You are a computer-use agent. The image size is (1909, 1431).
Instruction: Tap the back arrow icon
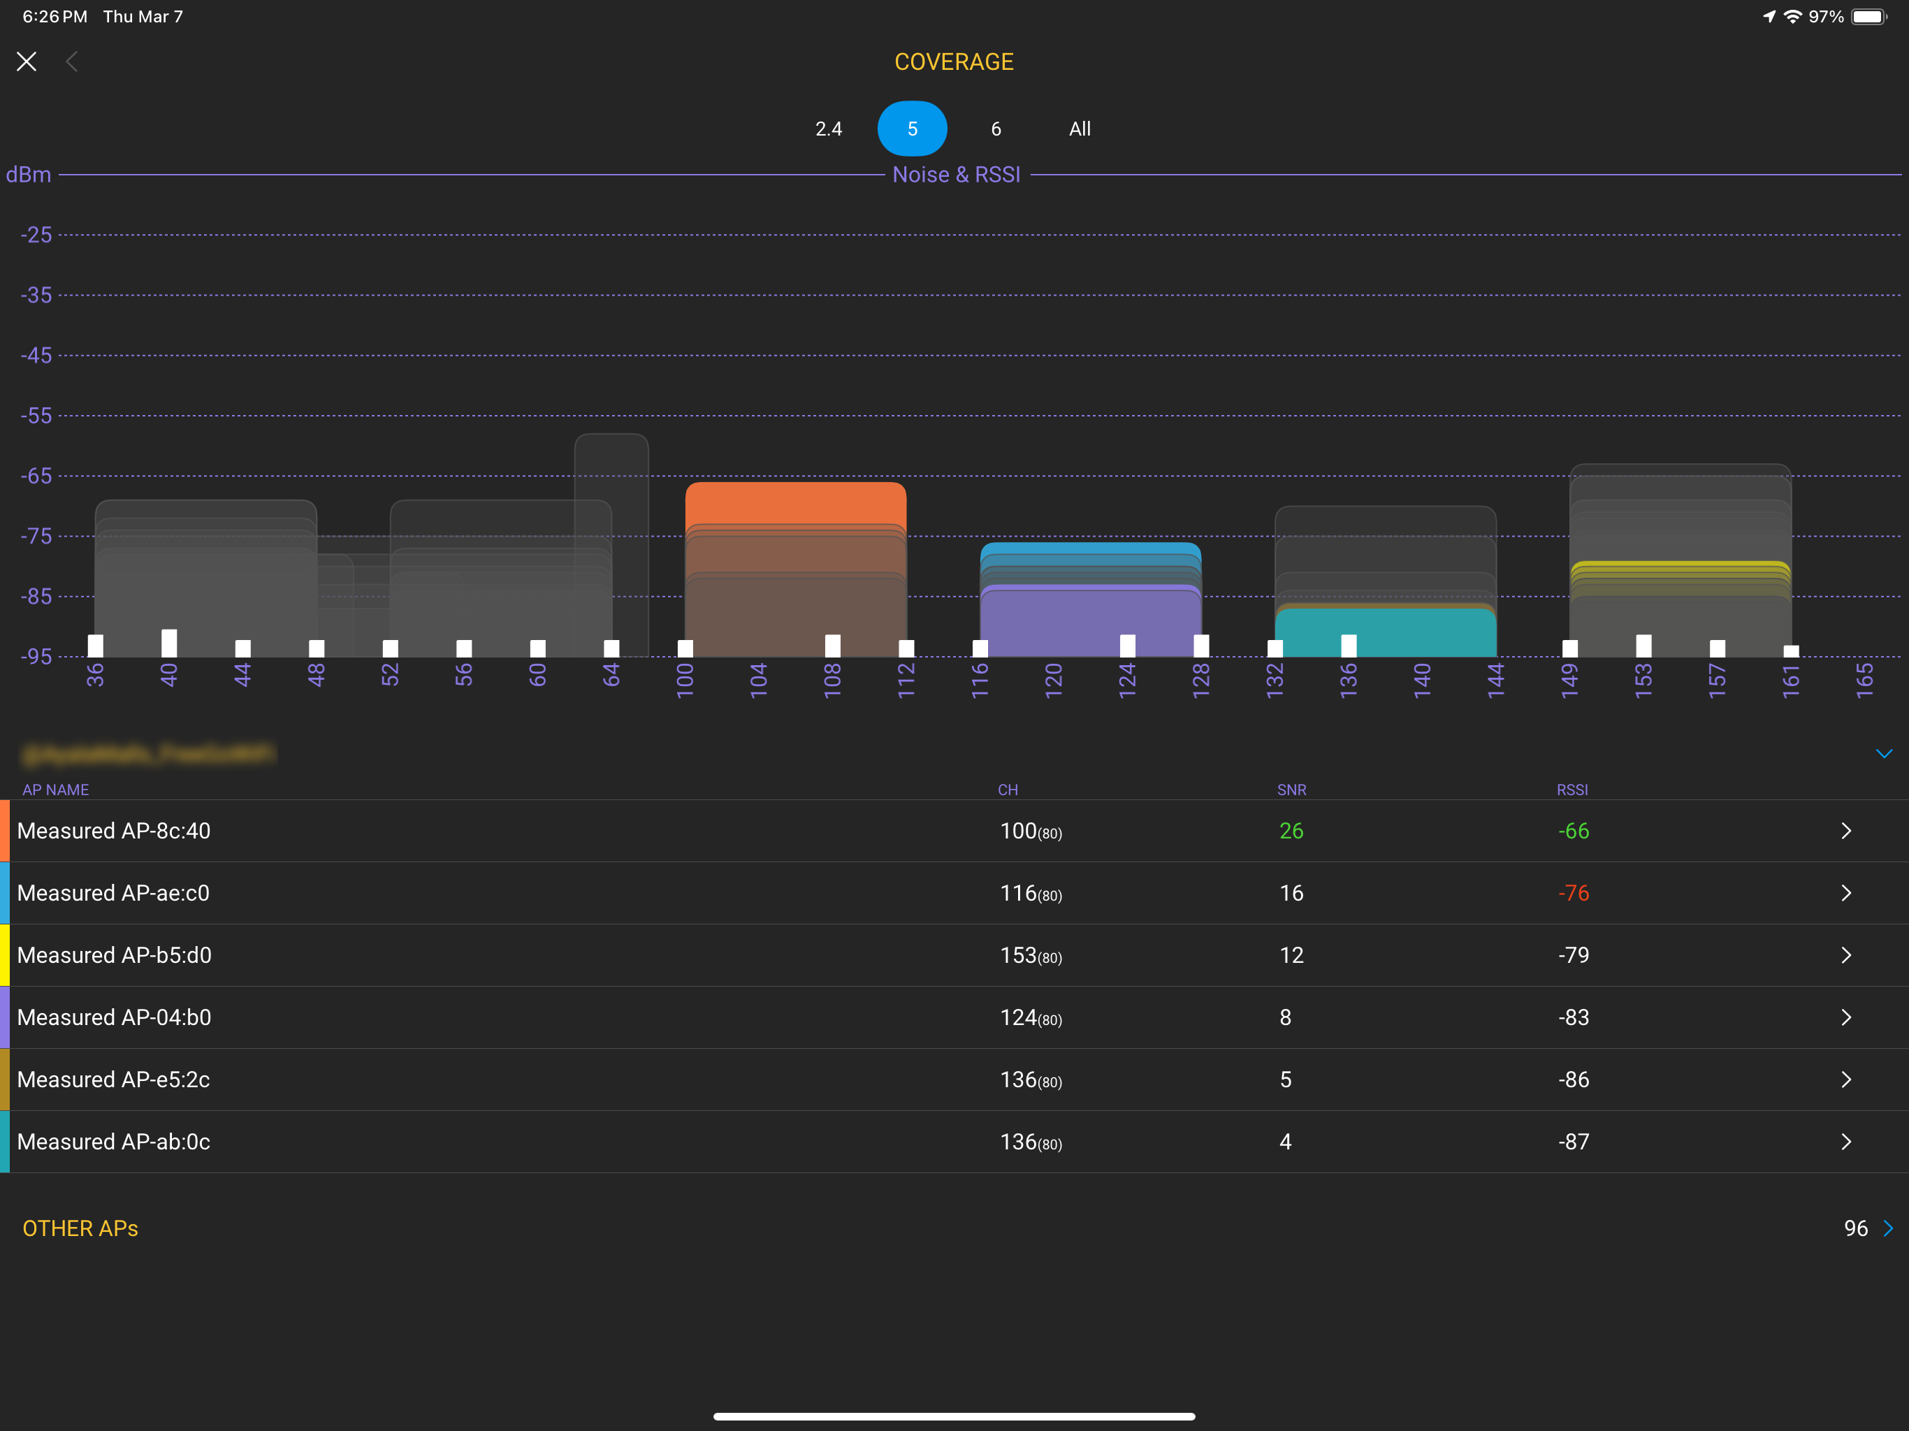pos(73,61)
